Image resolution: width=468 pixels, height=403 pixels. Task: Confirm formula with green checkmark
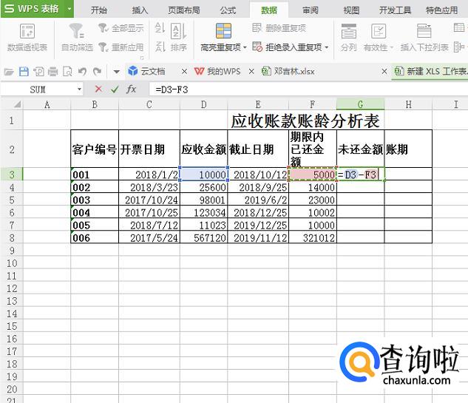point(115,89)
